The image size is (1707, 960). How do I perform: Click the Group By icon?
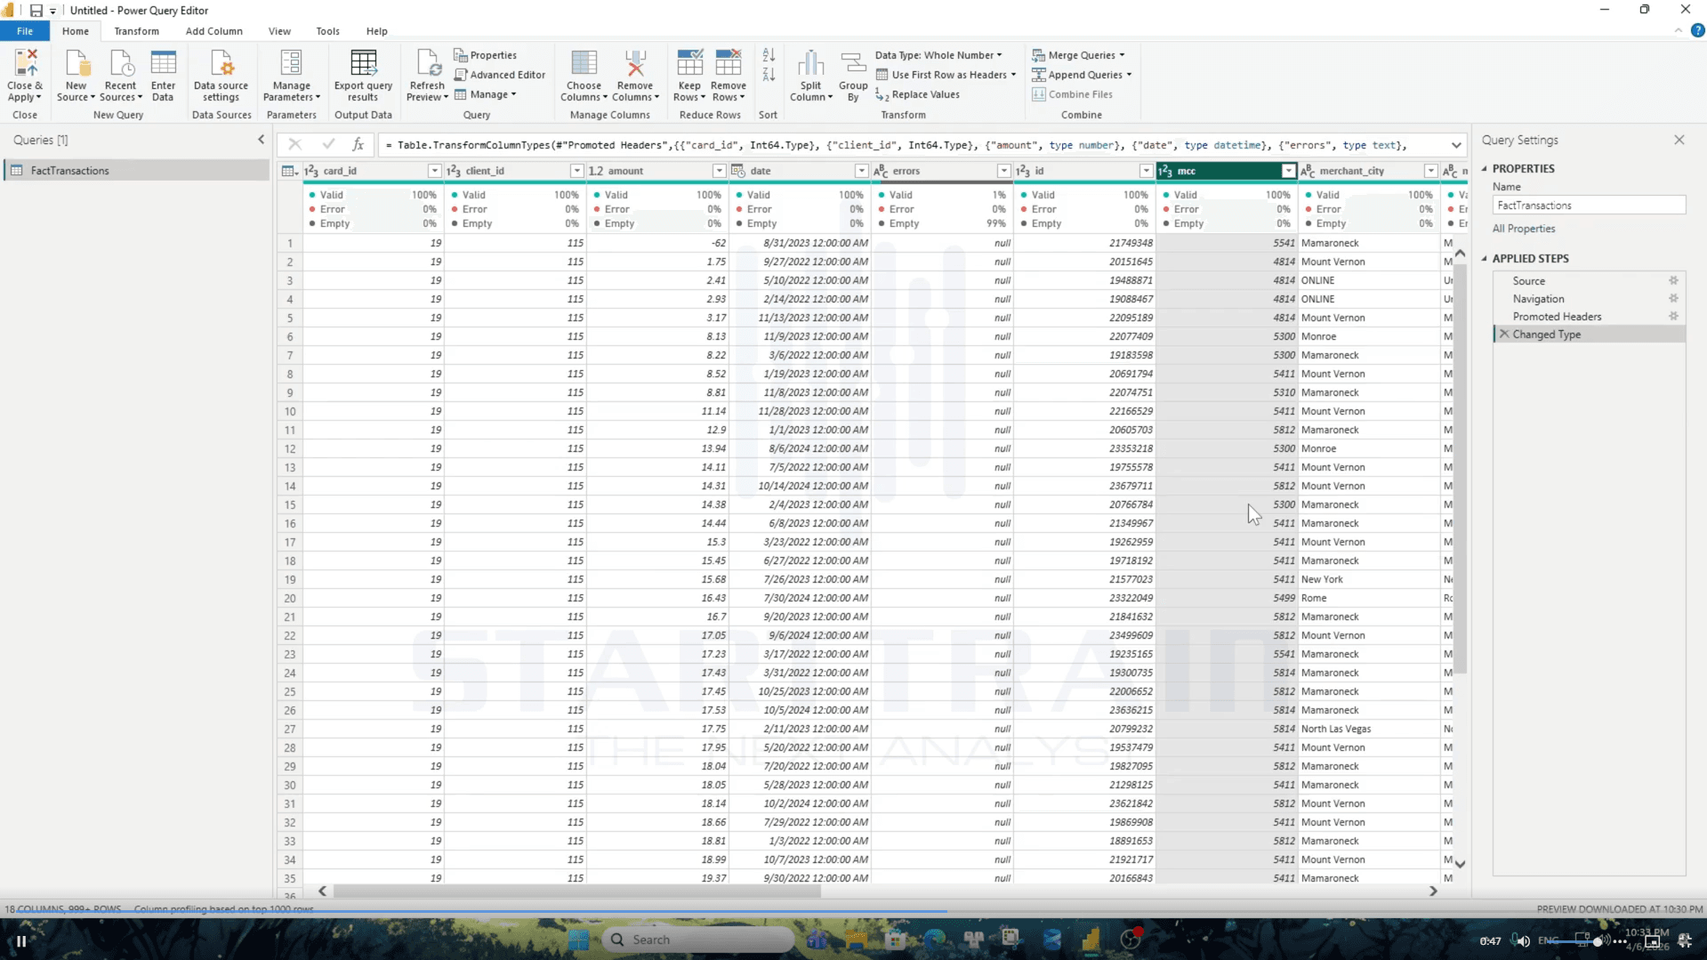click(853, 76)
